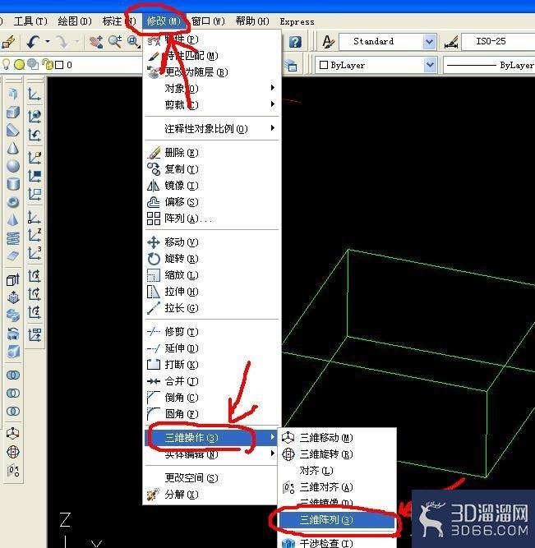Click the text style icon beside Standard
Screen dimensions: 535x548
328,42
